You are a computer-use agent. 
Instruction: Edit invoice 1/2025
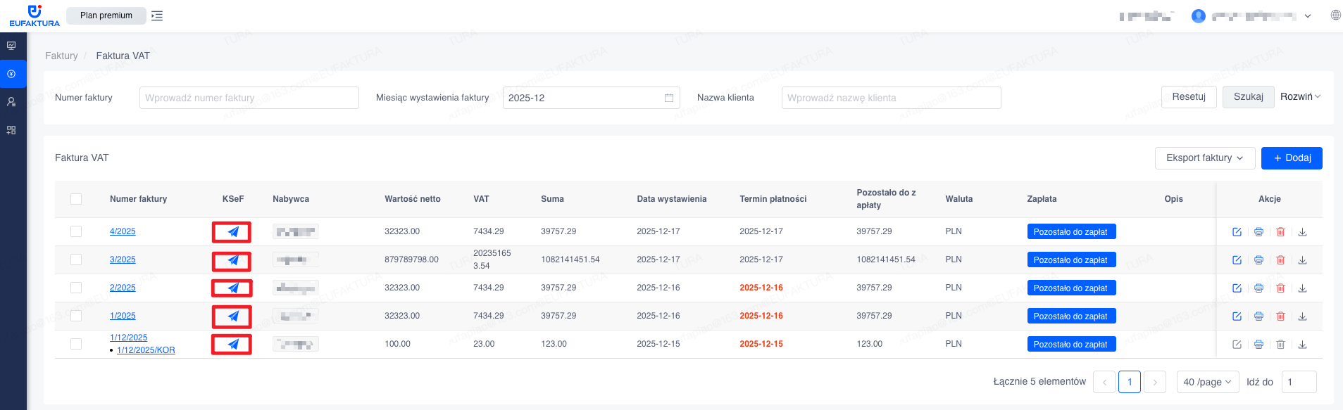point(1237,316)
